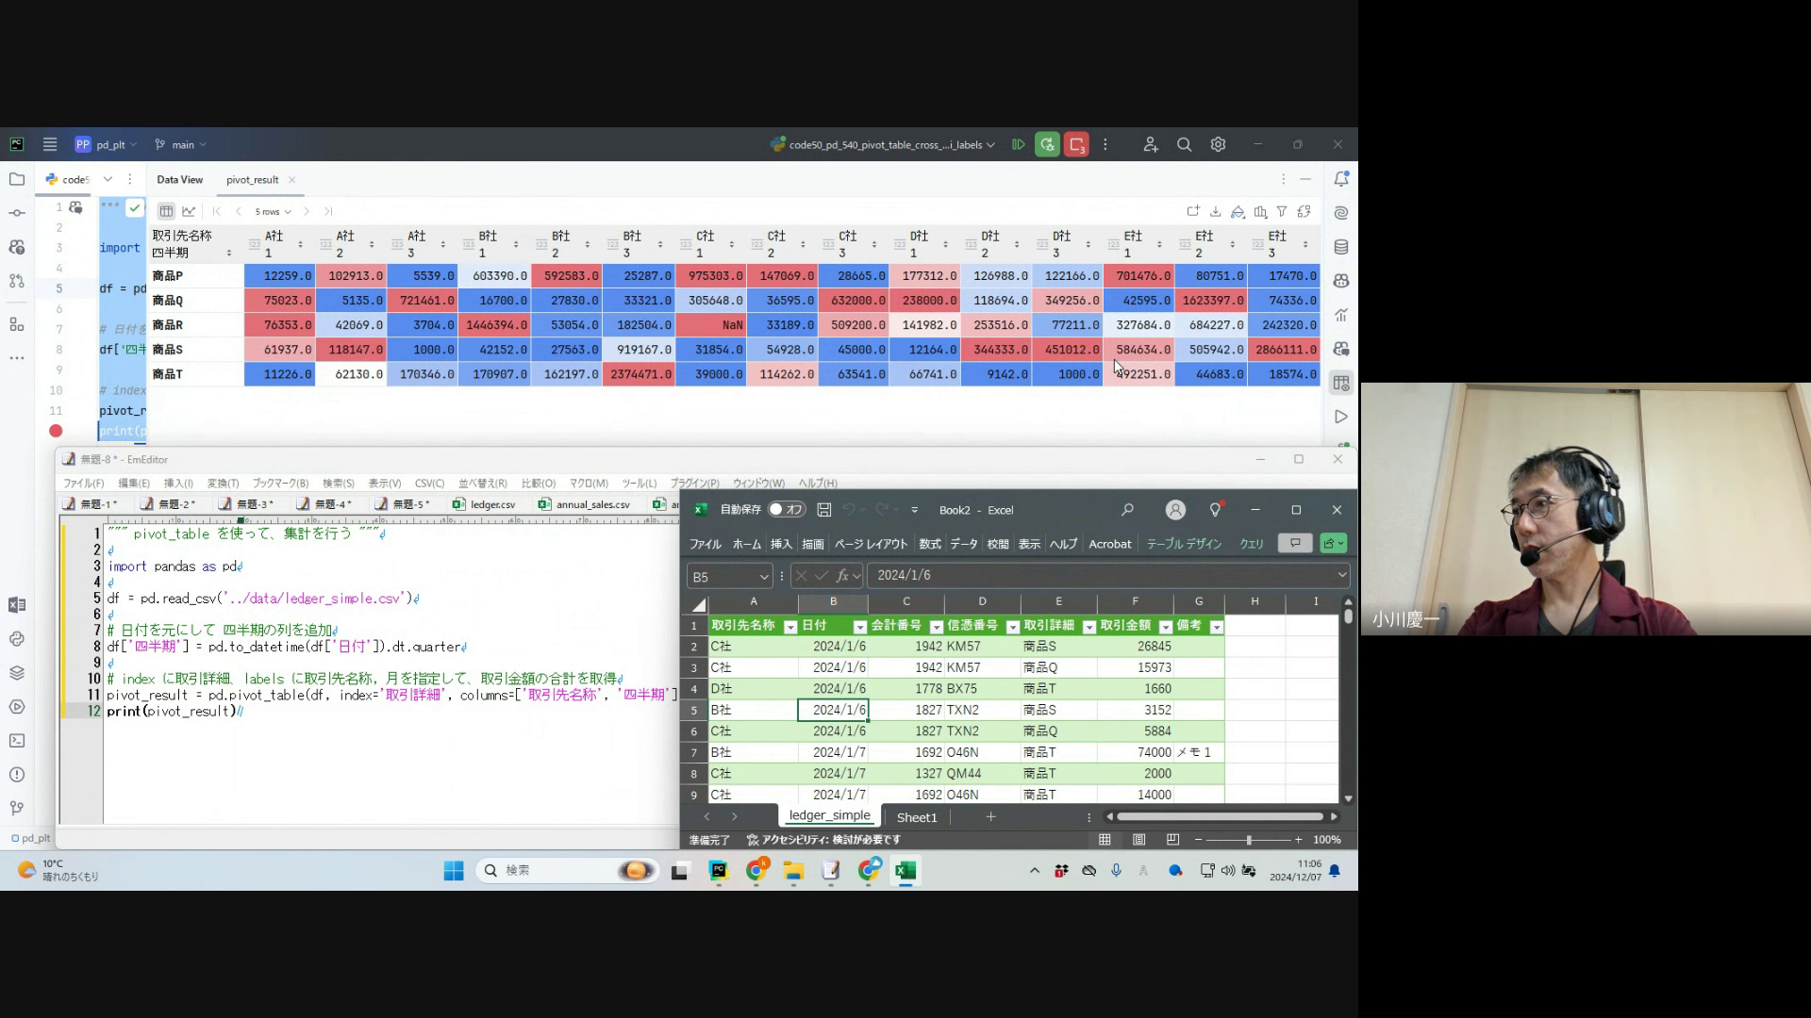This screenshot has width=1811, height=1018.
Task: Open the Project folder tool window
Action: pyautogui.click(x=17, y=179)
